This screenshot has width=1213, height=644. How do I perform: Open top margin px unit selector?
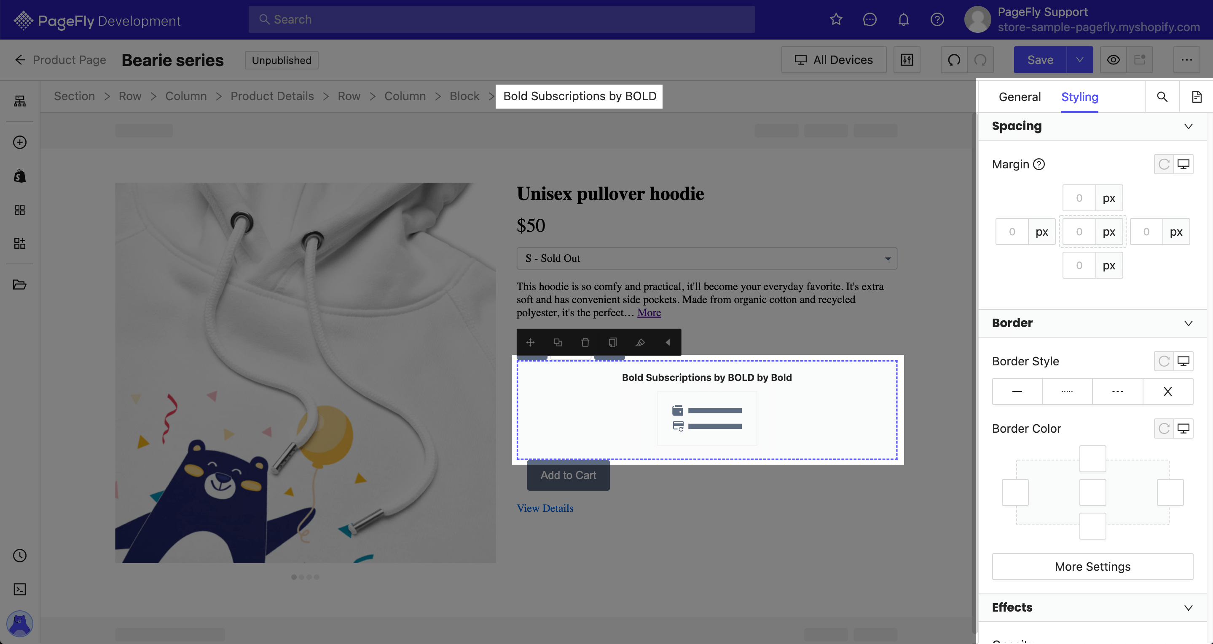[1109, 198]
